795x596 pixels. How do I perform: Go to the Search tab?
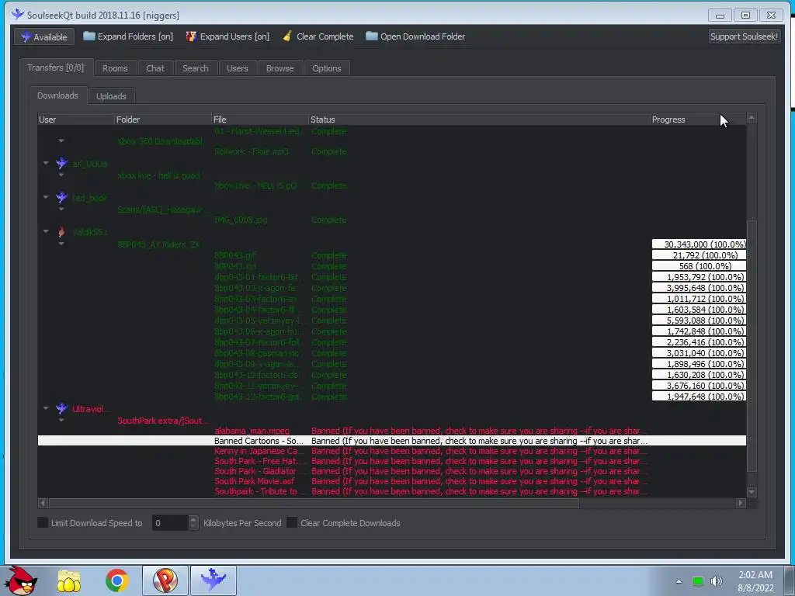[x=195, y=68]
